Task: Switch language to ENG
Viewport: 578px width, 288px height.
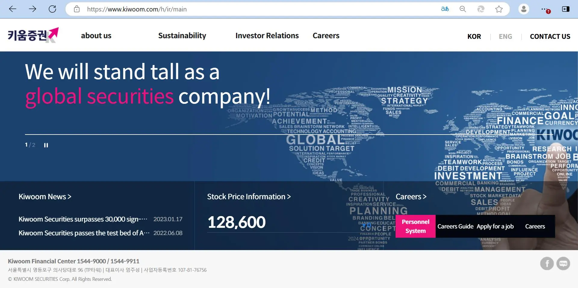Action: tap(505, 36)
